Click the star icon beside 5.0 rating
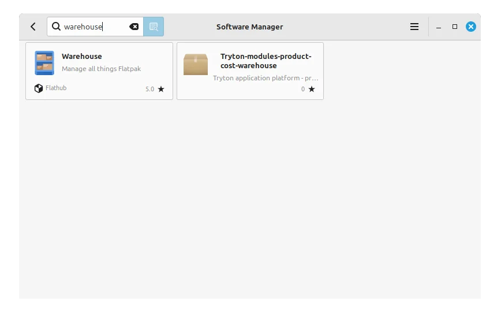This screenshot has width=501, height=316. 161,89
